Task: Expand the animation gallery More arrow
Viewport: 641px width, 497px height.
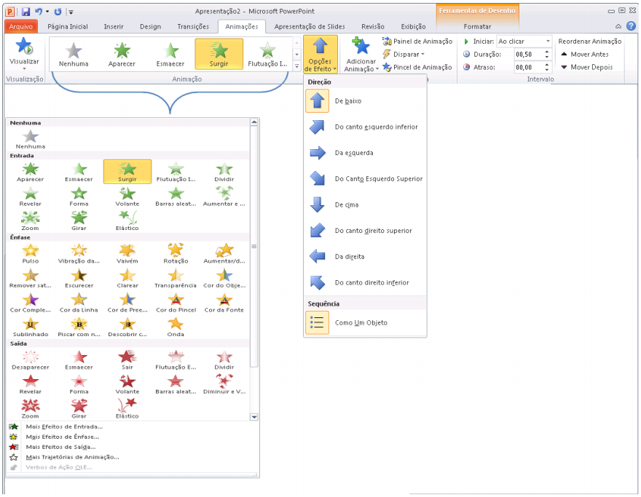Action: pyautogui.click(x=296, y=66)
